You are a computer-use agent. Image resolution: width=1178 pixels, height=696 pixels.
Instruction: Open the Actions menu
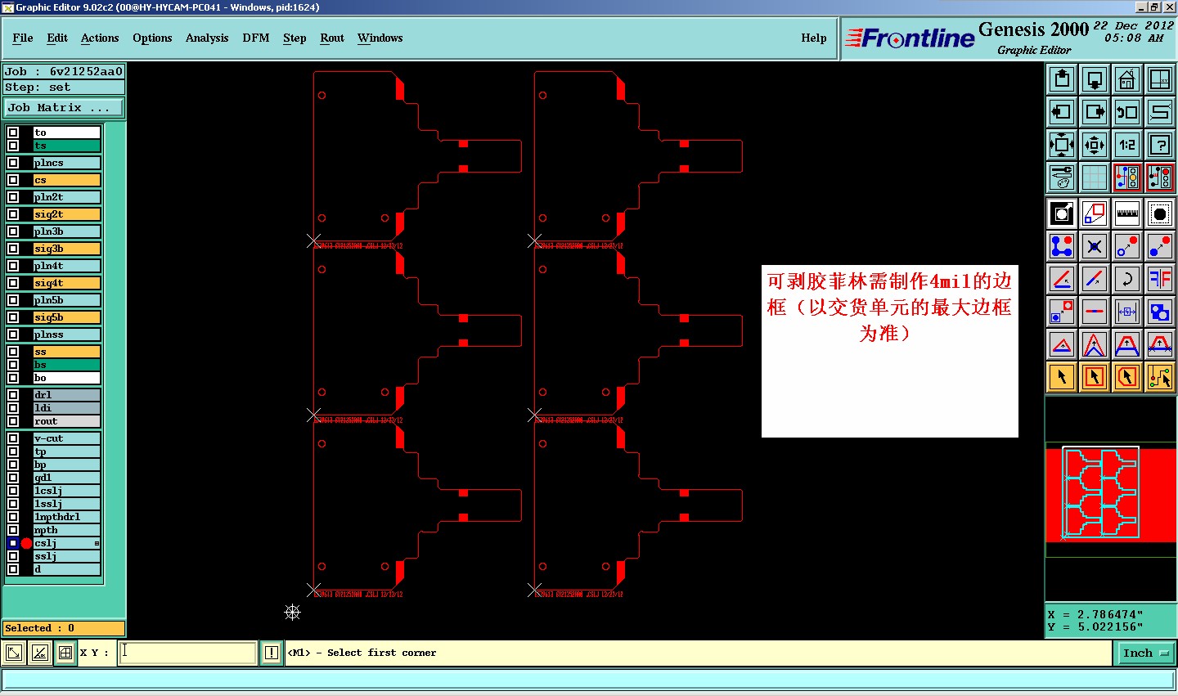coord(100,38)
